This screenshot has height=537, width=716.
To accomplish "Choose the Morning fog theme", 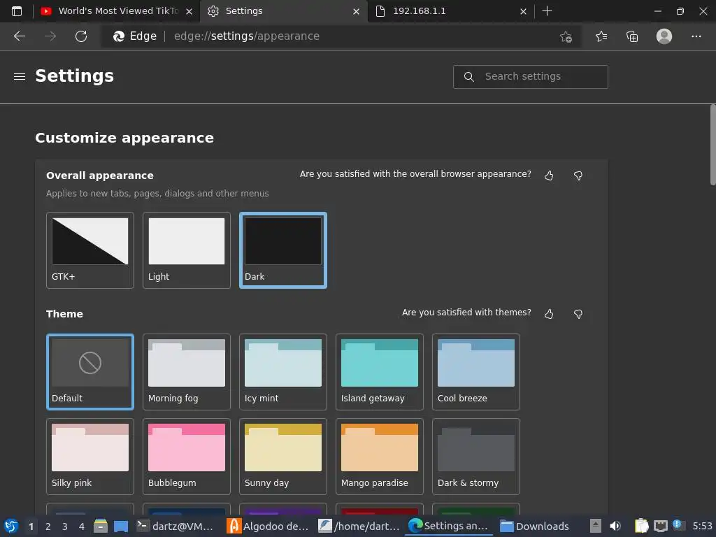I will 186,372.
